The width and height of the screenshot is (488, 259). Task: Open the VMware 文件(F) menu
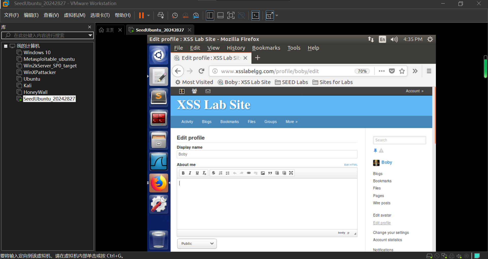(11, 15)
